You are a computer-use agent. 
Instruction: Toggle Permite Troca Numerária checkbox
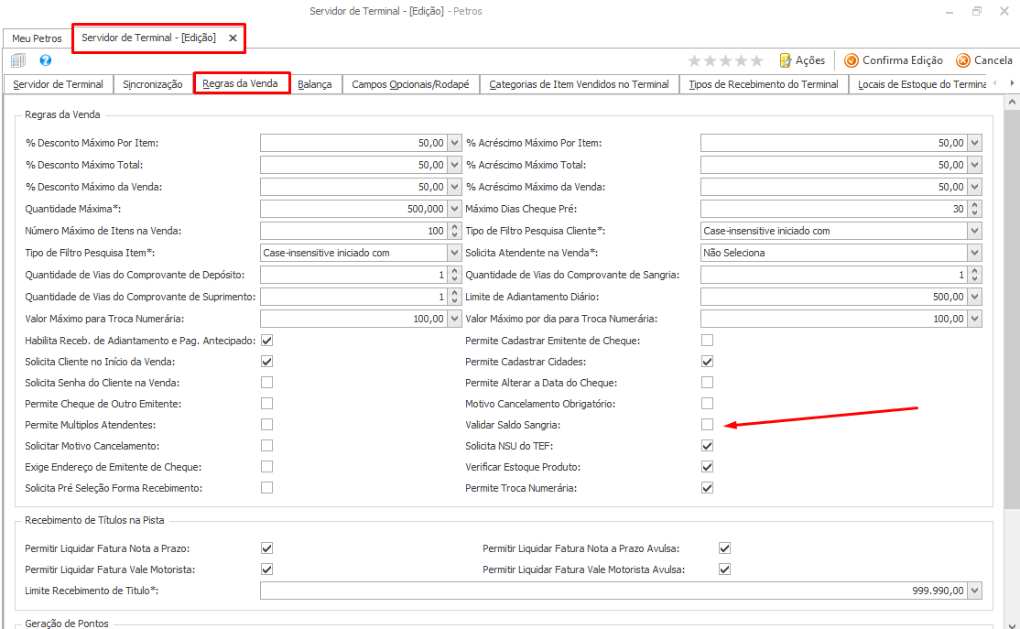(x=707, y=488)
